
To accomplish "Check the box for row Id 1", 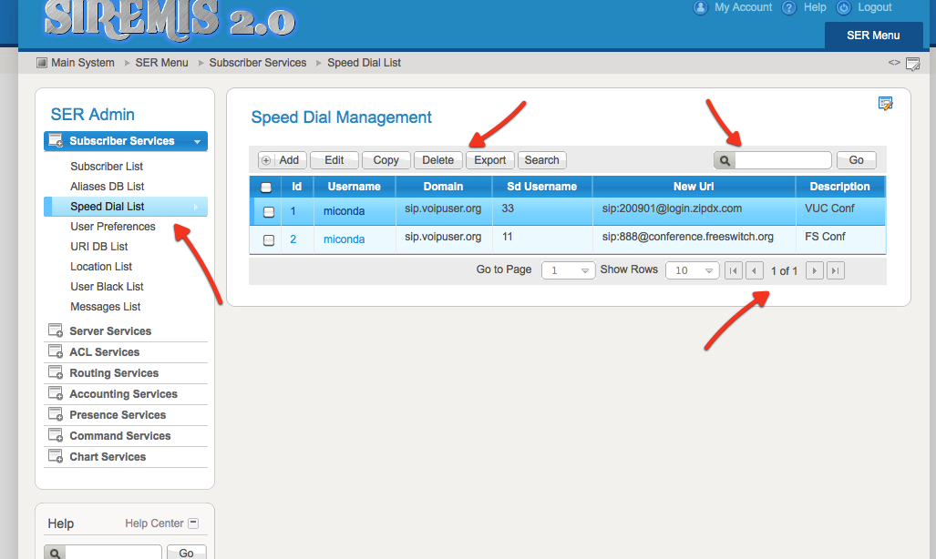I will click(269, 212).
